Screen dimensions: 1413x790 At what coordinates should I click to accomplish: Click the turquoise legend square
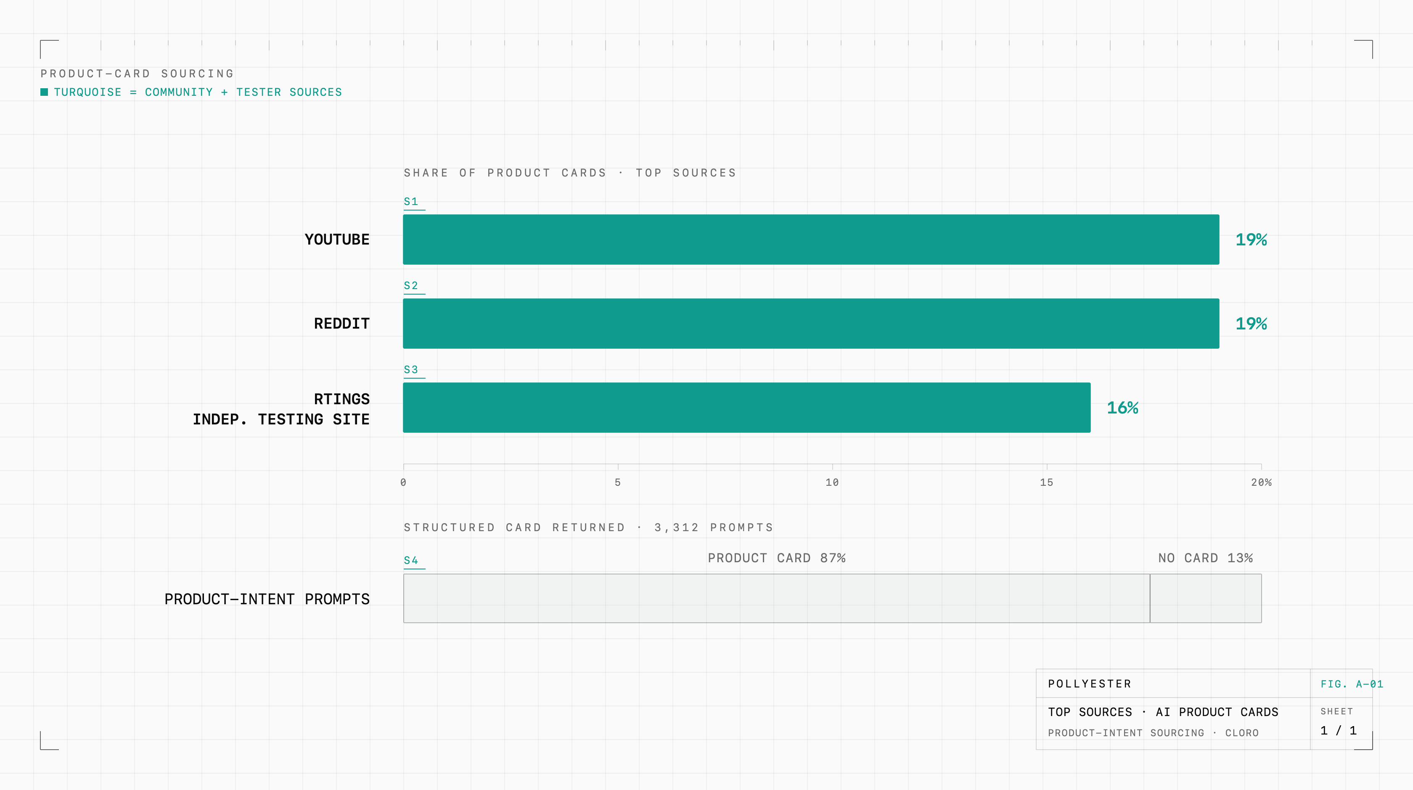(45, 92)
